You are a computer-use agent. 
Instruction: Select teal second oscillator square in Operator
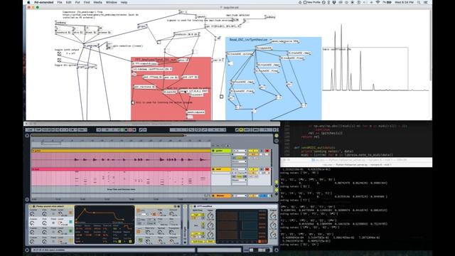(70, 222)
